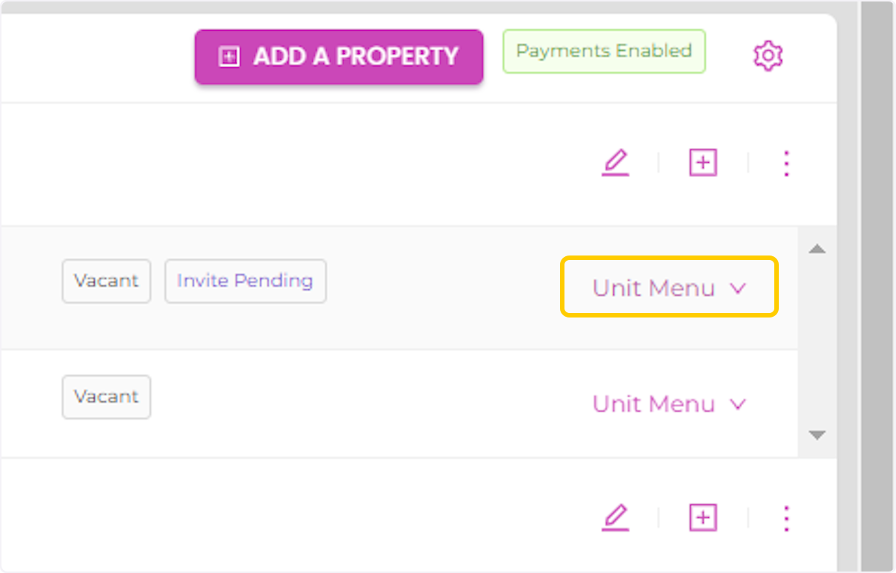Screen dimensions: 896x573
Task: Select the Vacant status badge on first unit
Action: pyautogui.click(x=106, y=281)
